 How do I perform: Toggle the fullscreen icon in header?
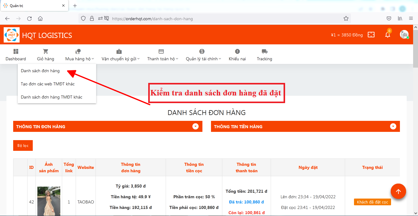click(371, 35)
